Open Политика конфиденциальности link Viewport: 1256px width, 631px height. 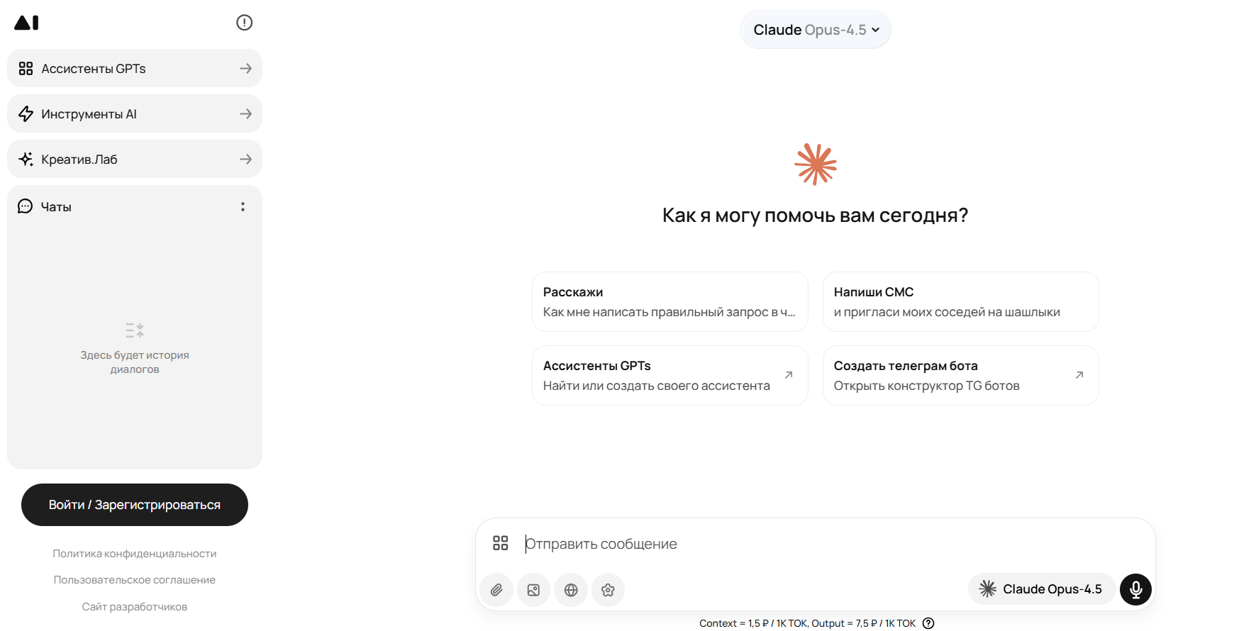[x=135, y=554]
